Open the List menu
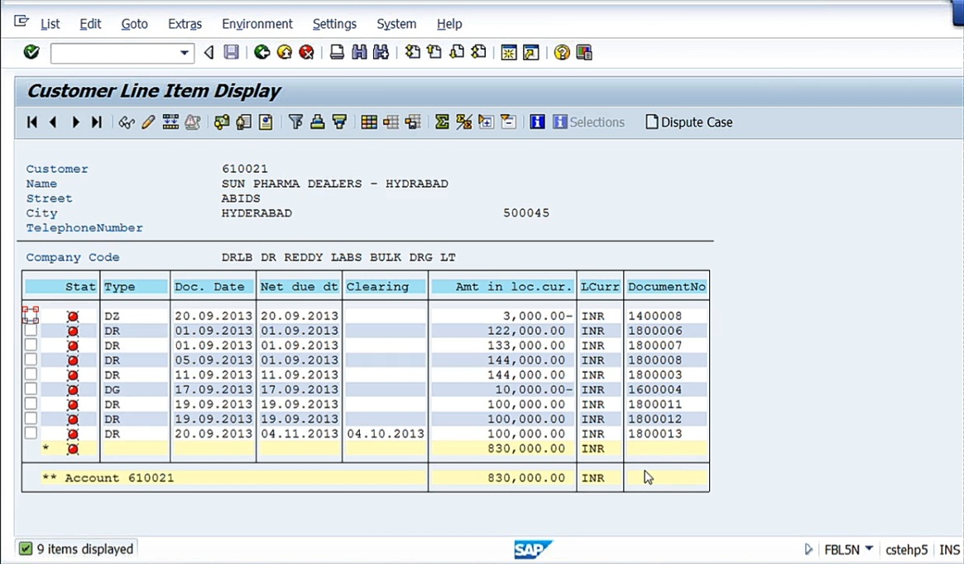The height and width of the screenshot is (564, 964). (50, 24)
